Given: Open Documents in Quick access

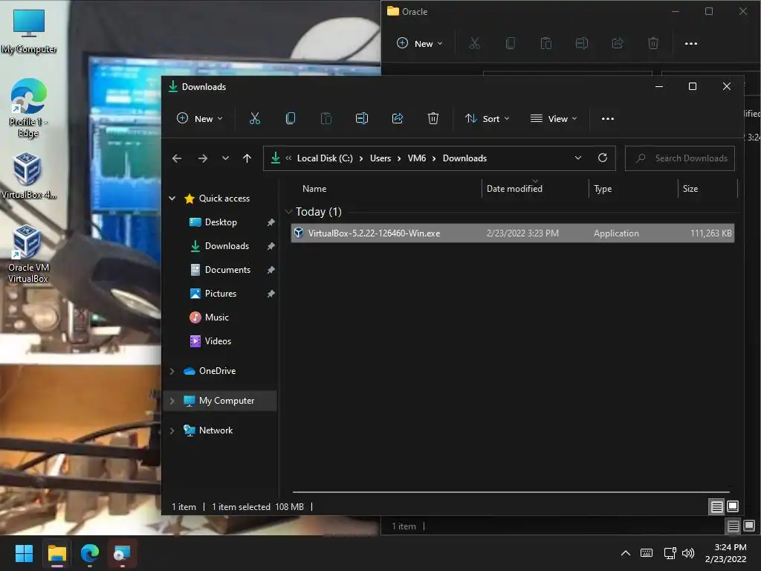Looking at the screenshot, I should pyautogui.click(x=227, y=269).
